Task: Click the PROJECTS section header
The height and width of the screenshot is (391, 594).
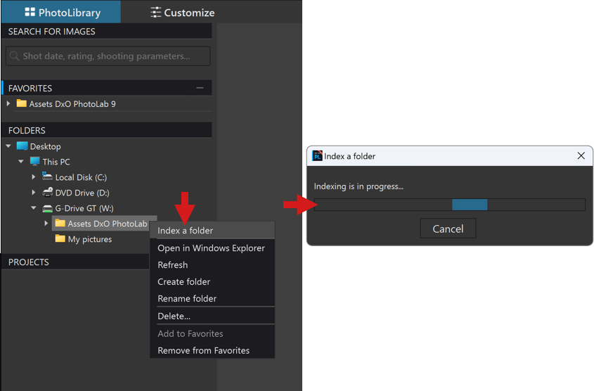Action: tap(75, 262)
